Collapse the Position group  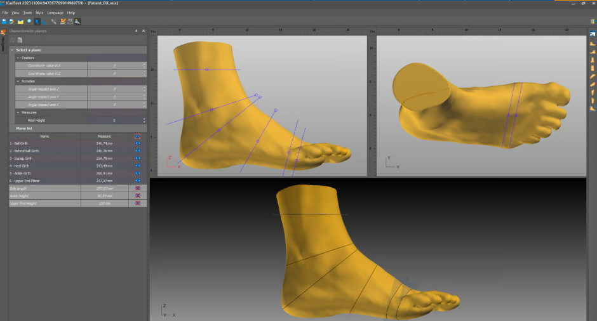pos(18,58)
